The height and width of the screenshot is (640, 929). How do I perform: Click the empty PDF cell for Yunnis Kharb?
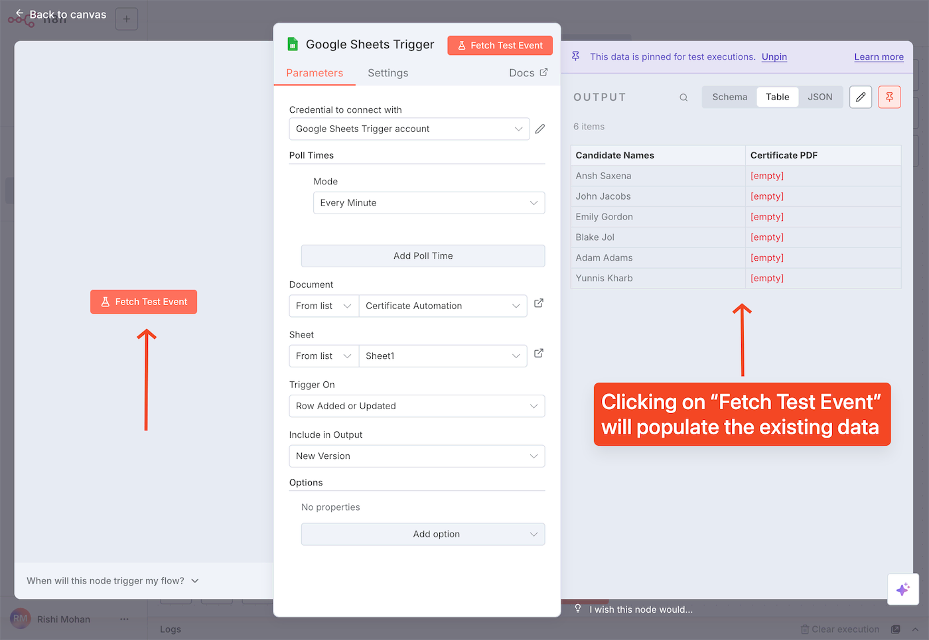coord(823,279)
